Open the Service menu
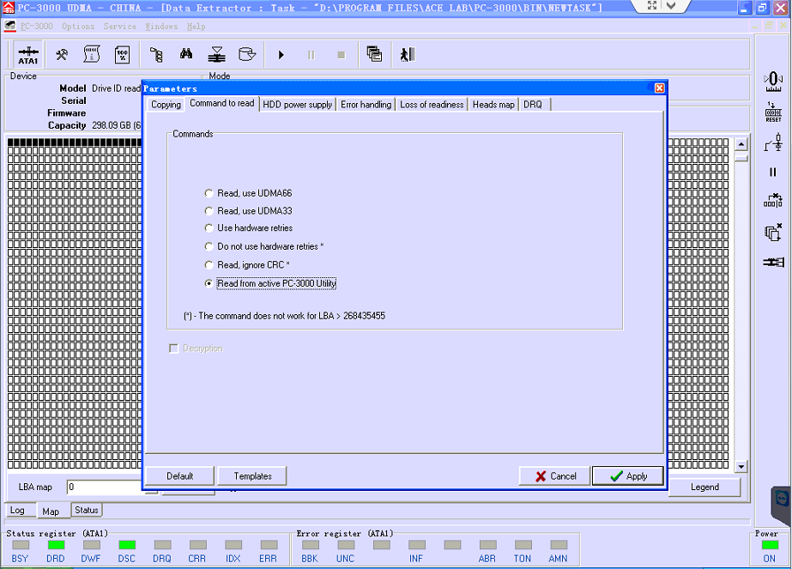Viewport: 792px width, 569px height. pyautogui.click(x=119, y=27)
